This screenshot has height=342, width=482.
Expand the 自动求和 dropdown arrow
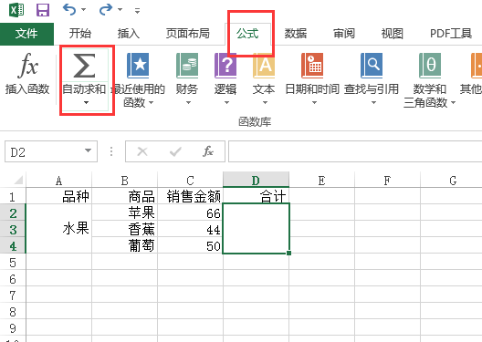[86, 102]
